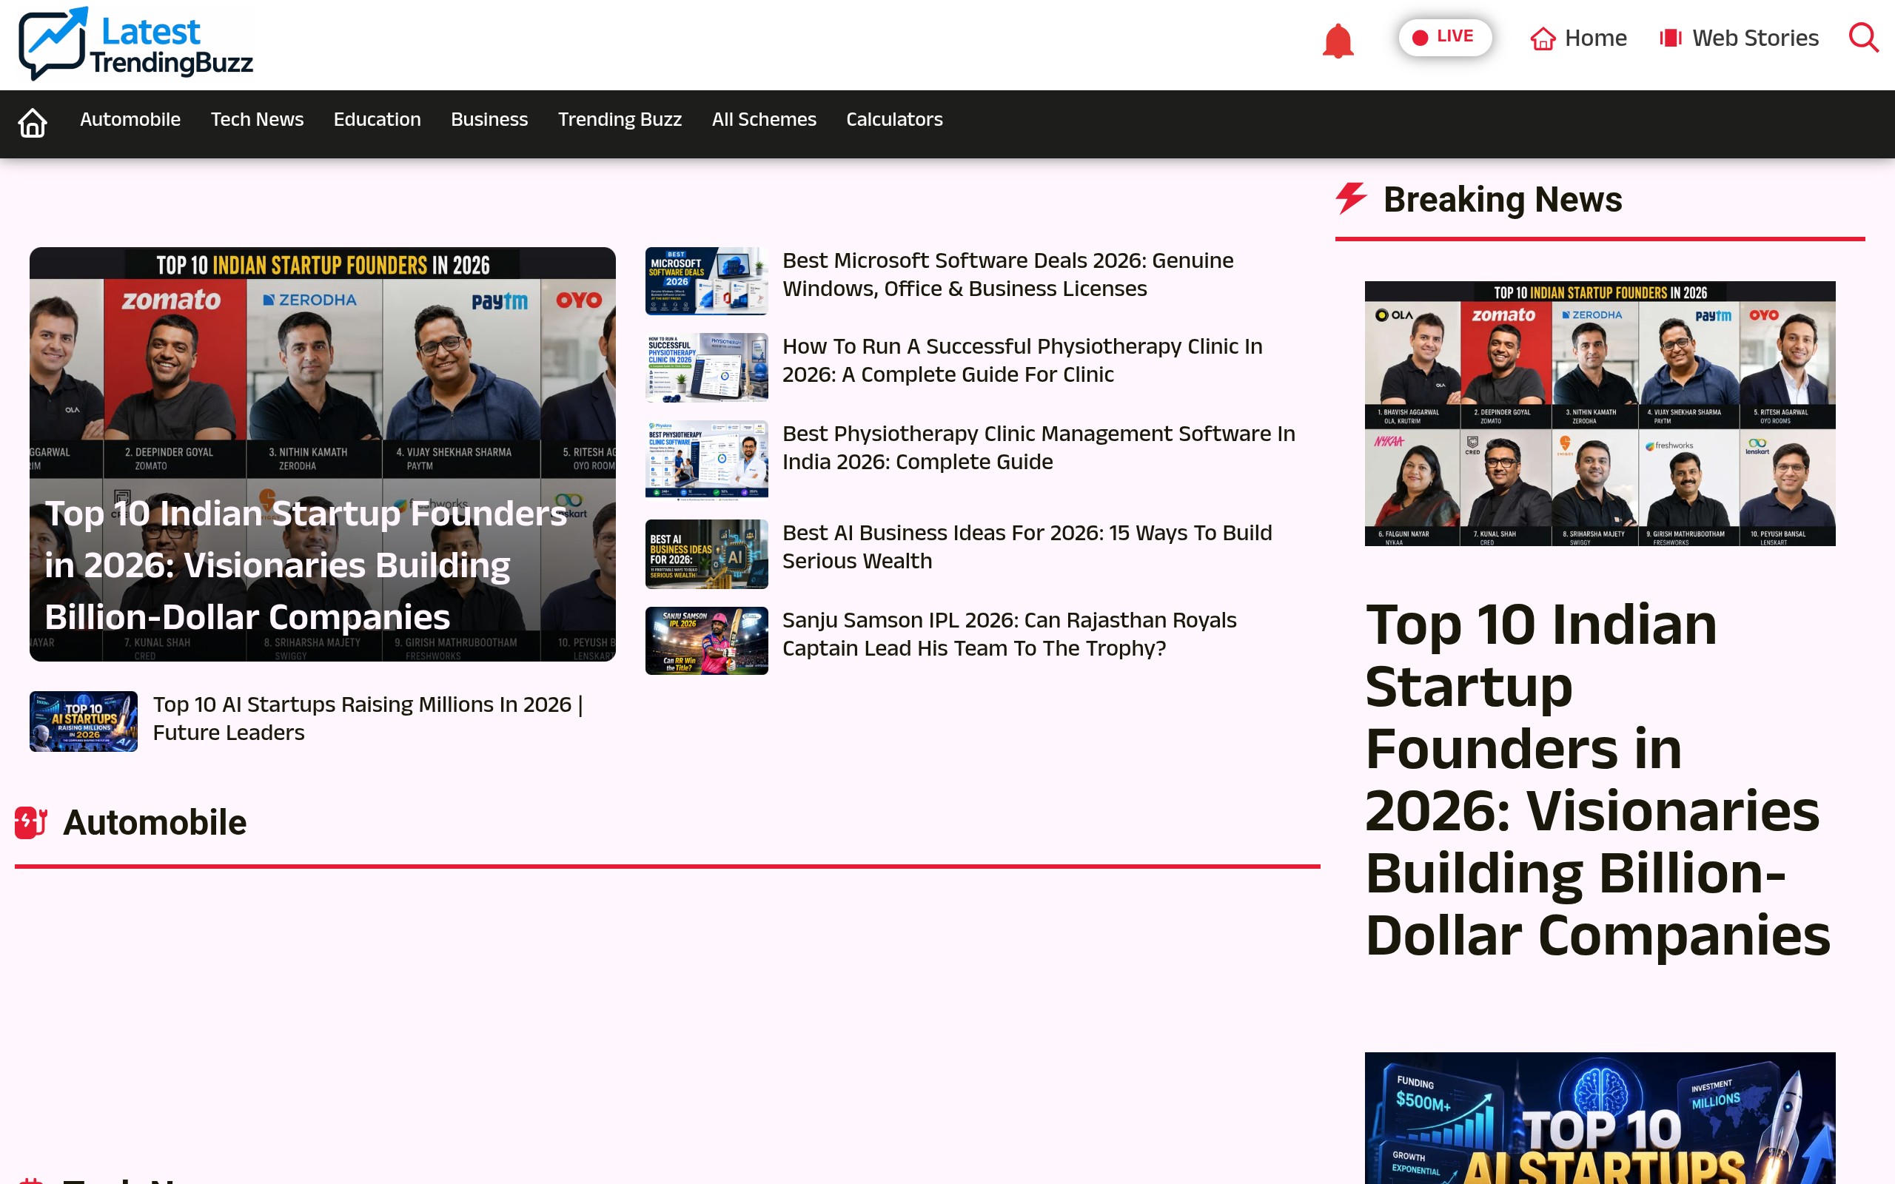The height and width of the screenshot is (1184, 1895).
Task: Open Web Stories link
Action: [x=1738, y=38]
